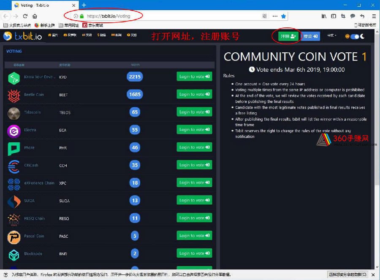Open the Firefox library icon
The height and width of the screenshot is (280, 380).
coord(324,16)
